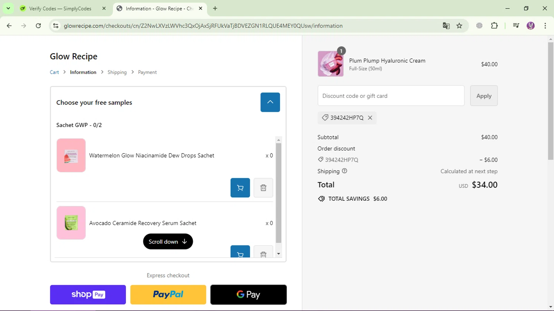554x311 pixels.
Task: Click the Total amount $34.00
Action: 485,185
